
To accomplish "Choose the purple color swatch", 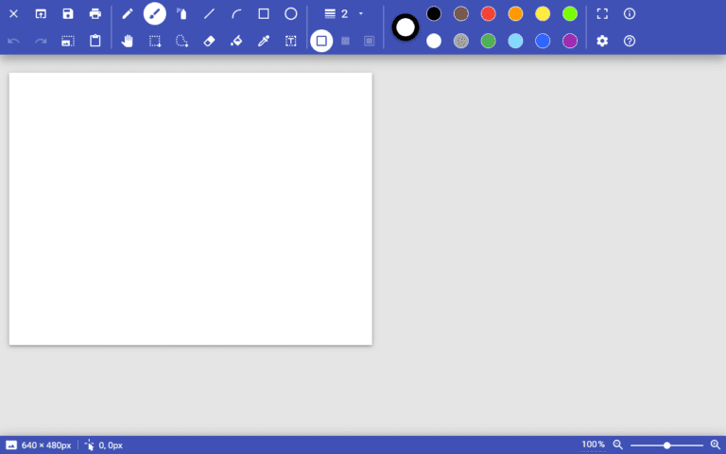I will [570, 42].
